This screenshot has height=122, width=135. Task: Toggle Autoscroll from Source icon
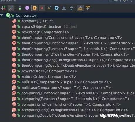click(x=88, y=8)
